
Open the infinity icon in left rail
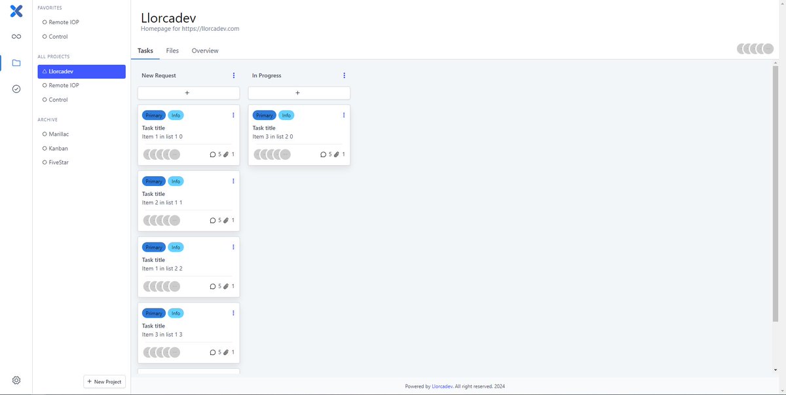pyautogui.click(x=16, y=37)
